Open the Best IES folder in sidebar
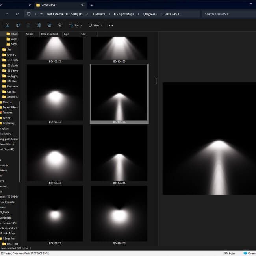 11,55
